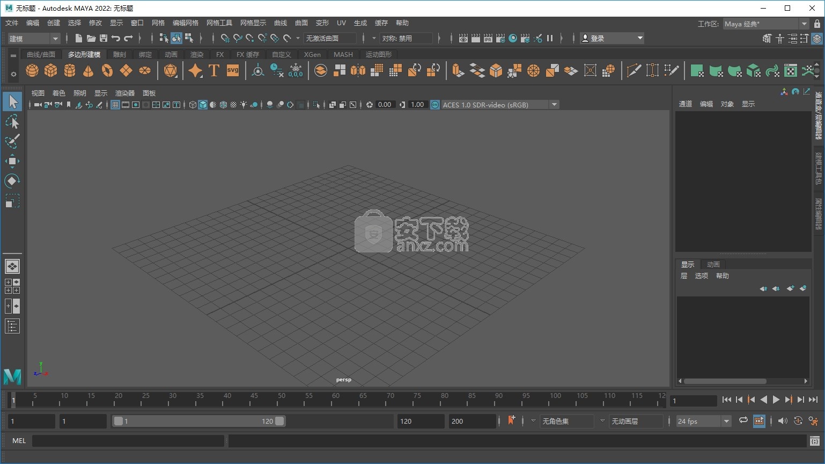This screenshot has height=464, width=825.
Task: Click play forwards button
Action: tap(776, 400)
